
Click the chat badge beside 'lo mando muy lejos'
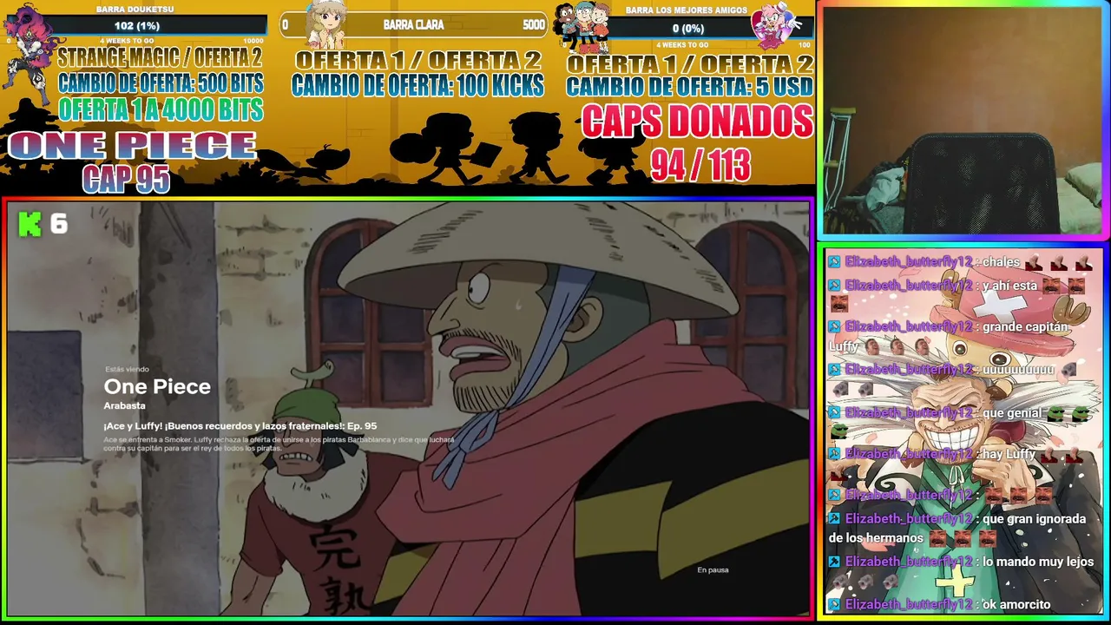834,562
